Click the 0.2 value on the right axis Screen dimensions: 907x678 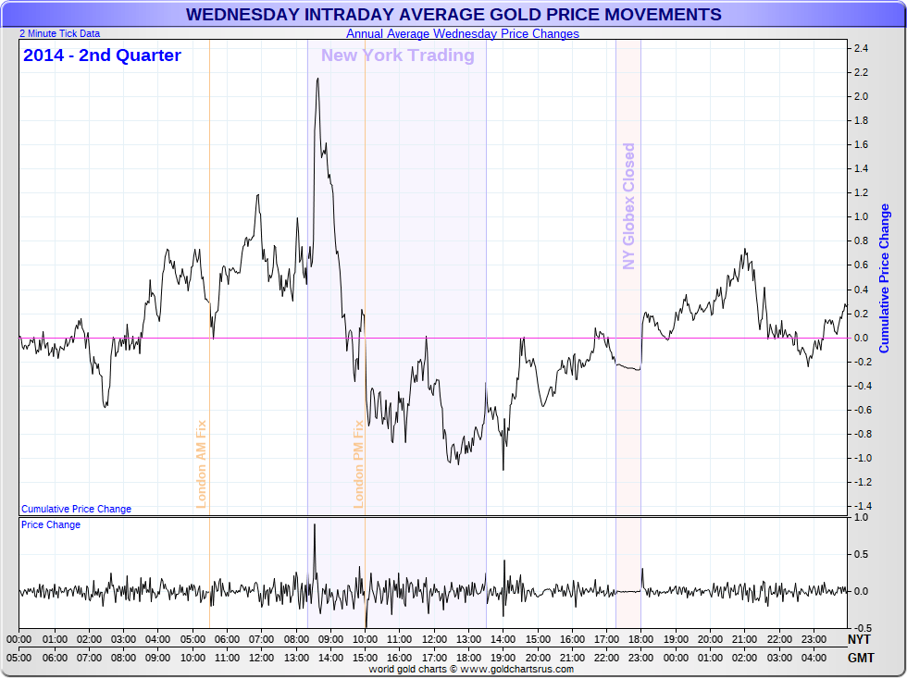[x=861, y=314]
